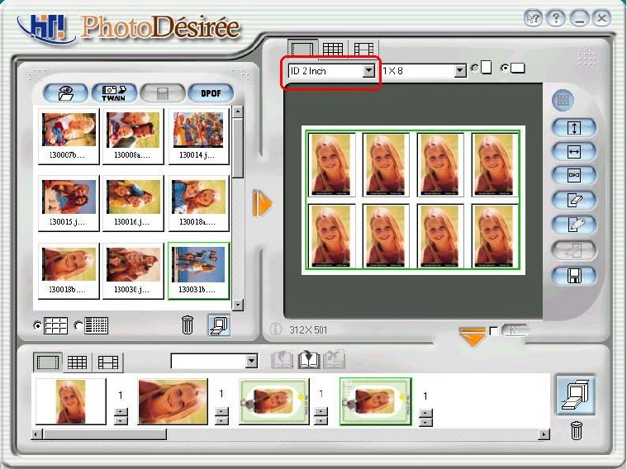Click the fit-width tool button below horizontal flip
This screenshot has width=627, height=469.
[x=574, y=175]
